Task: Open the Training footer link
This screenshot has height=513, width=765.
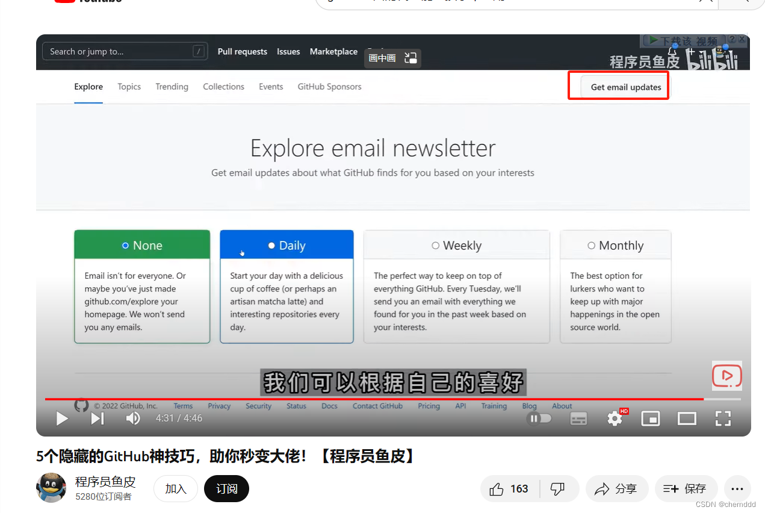Action: pyautogui.click(x=494, y=406)
